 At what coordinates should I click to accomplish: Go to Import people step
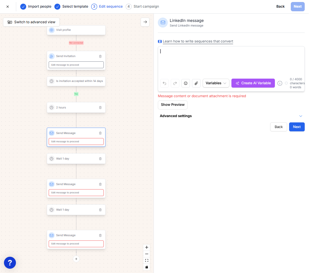36,7
